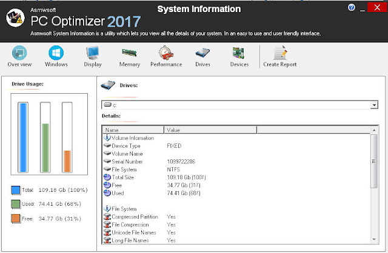Click the 109.18 Gb (100%) value in details
Image resolution: width=388 pixels, height=253 pixels.
tap(186, 177)
